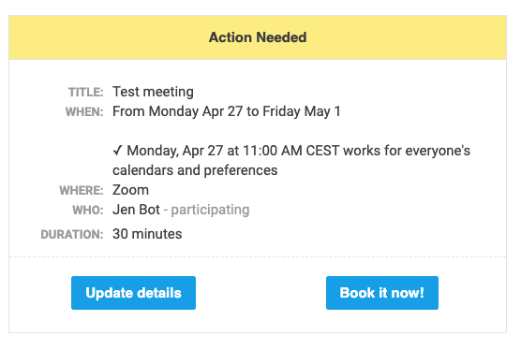
Task: Select the 30 minutes duration value
Action: (147, 234)
